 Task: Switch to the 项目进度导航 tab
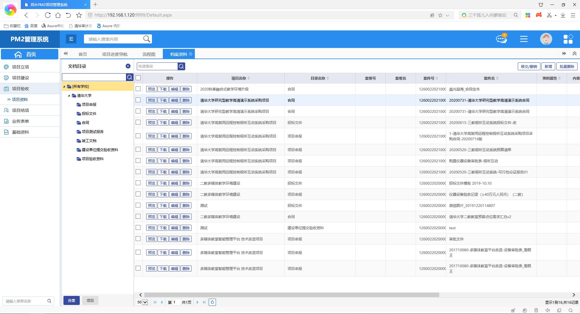114,54
